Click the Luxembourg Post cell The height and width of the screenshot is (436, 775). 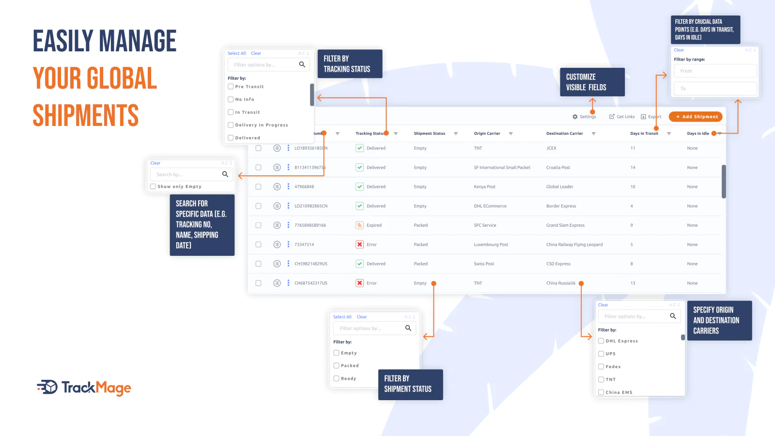pyautogui.click(x=491, y=245)
